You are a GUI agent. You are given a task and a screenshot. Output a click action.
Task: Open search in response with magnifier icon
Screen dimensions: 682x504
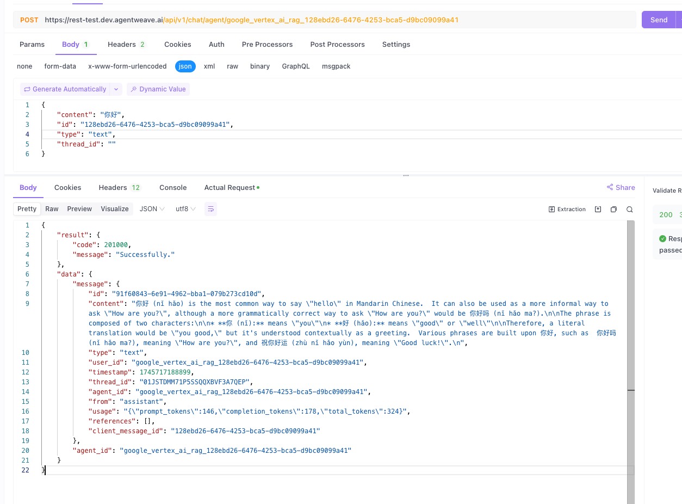point(629,209)
